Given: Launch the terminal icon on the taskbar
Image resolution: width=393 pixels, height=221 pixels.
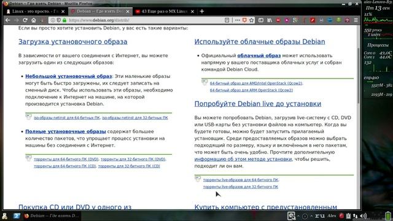Looking at the screenshot, I should coord(17,216).
